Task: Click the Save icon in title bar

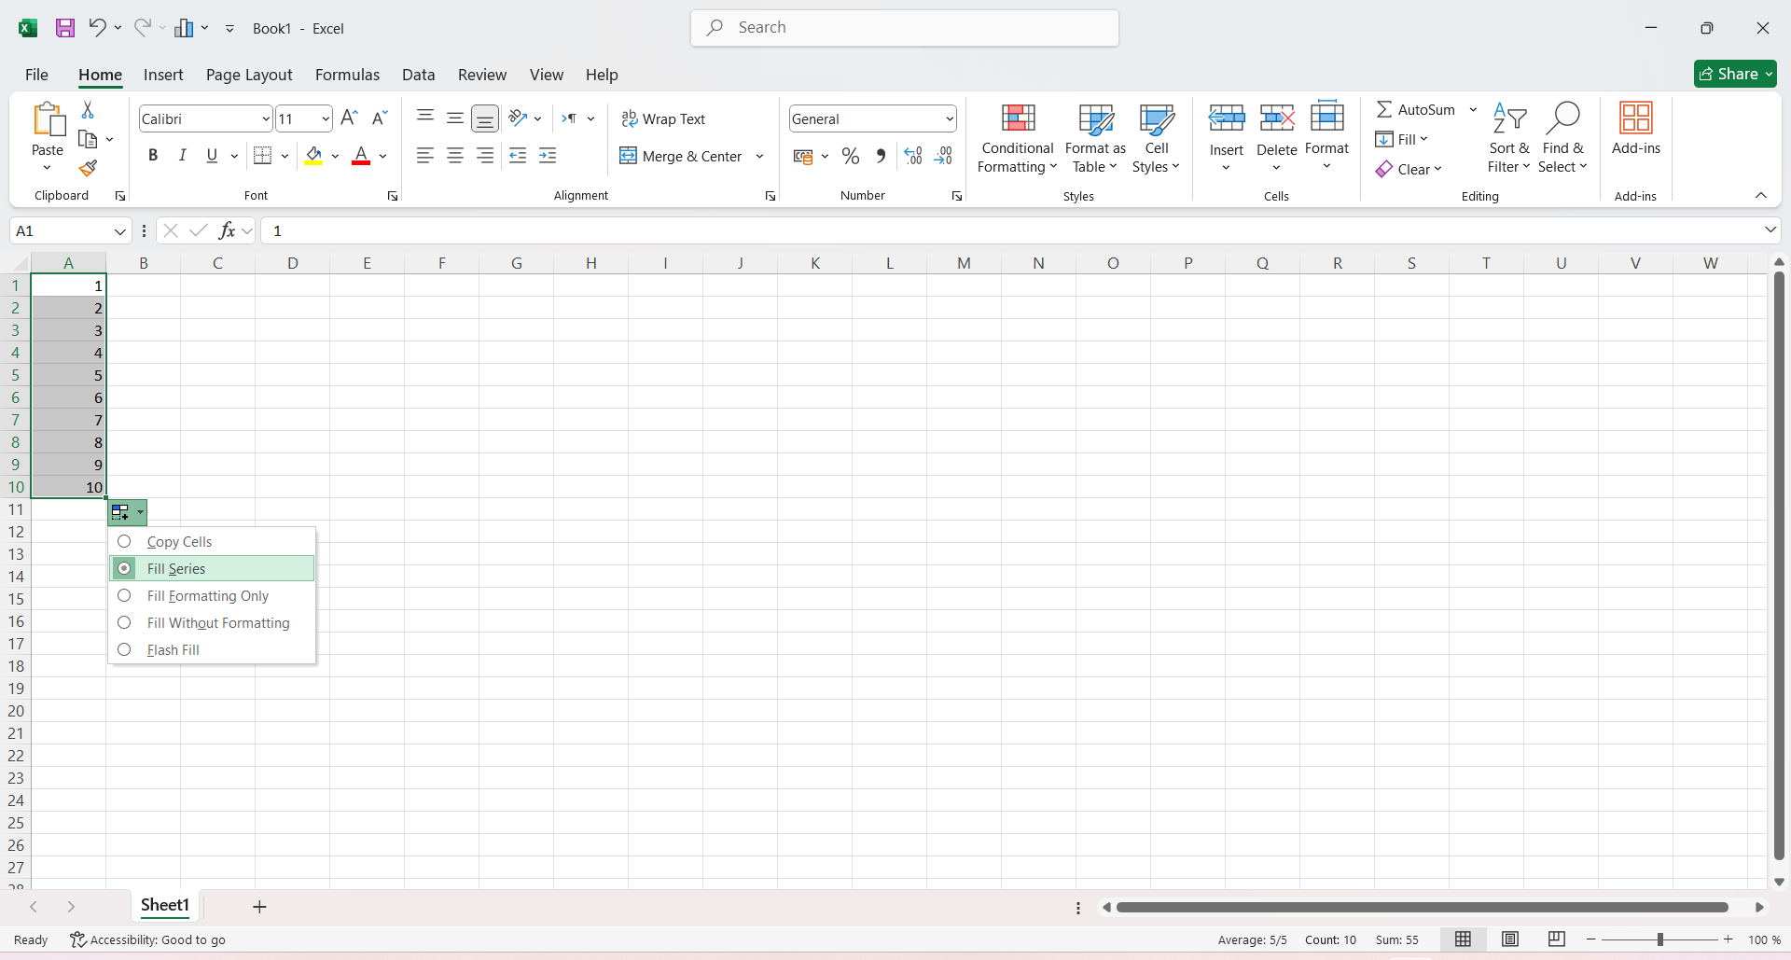Action: 64,28
